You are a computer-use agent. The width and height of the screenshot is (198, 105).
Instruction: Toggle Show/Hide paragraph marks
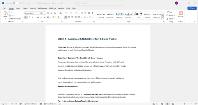[x=92, y=13]
